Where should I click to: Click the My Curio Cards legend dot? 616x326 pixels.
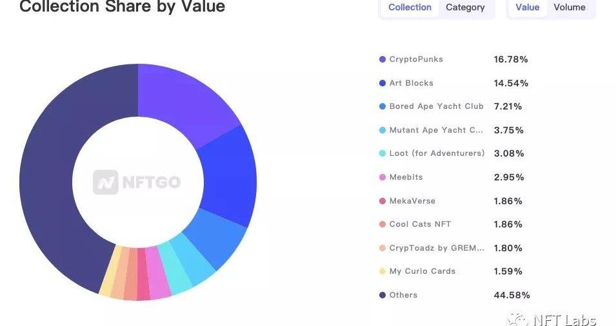click(x=383, y=272)
